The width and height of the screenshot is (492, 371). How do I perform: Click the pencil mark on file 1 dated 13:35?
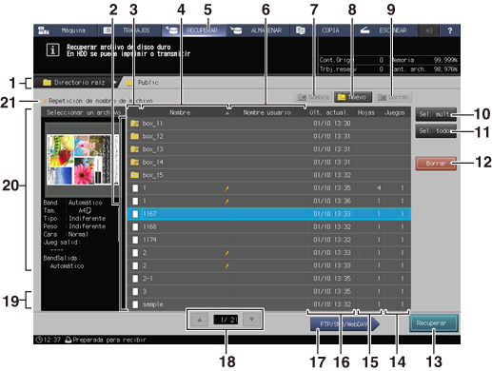point(226,188)
